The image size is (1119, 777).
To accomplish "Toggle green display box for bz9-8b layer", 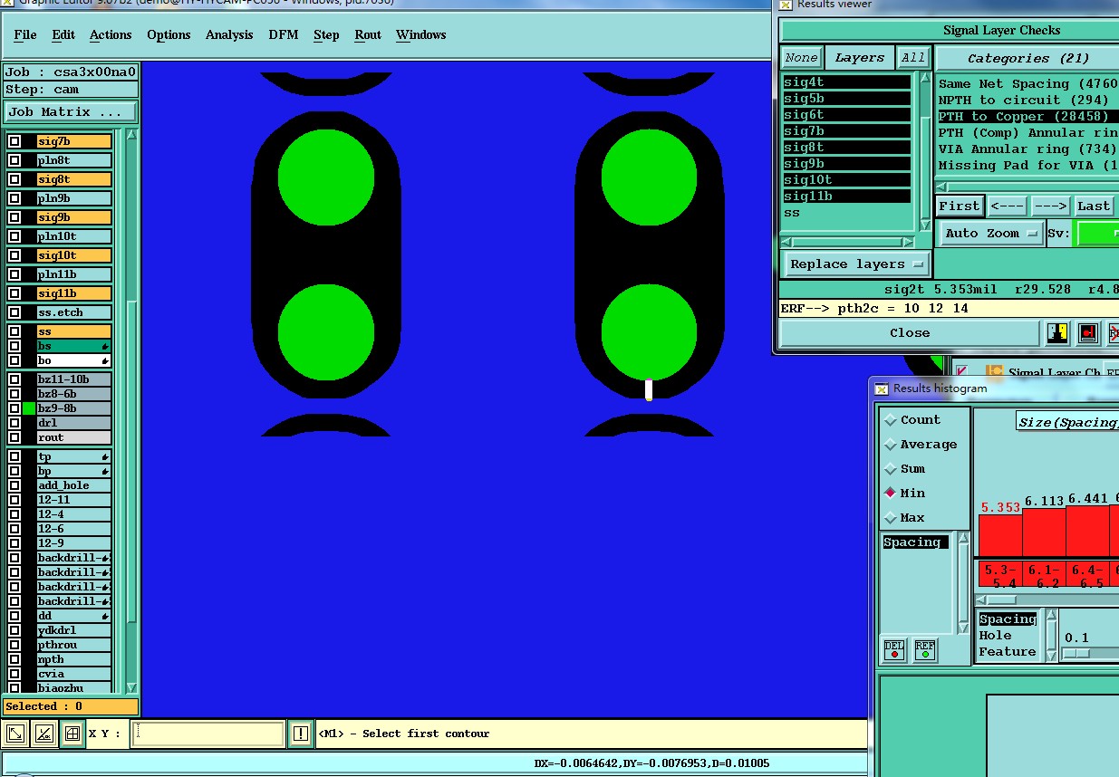I will (x=29, y=408).
